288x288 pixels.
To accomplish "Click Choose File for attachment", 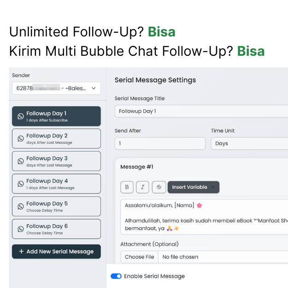I will pyautogui.click(x=139, y=257).
